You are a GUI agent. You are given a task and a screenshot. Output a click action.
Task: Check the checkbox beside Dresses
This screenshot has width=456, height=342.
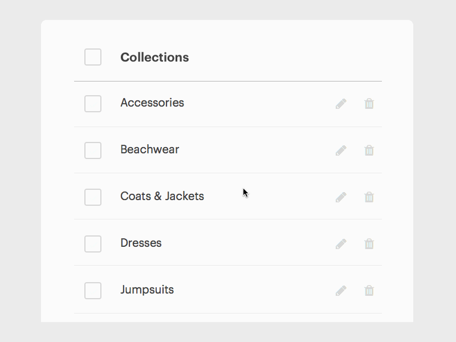[92, 243]
